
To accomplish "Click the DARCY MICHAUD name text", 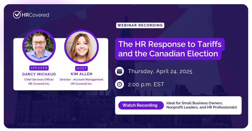I will 39,74.
